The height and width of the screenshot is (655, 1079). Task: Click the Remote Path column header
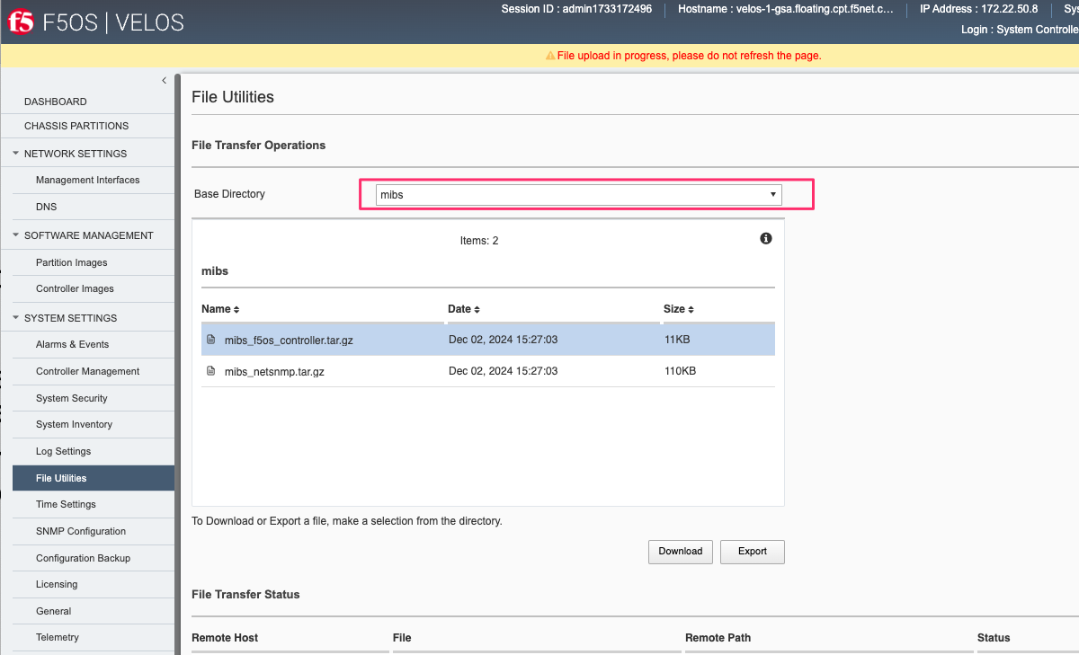(x=718, y=638)
